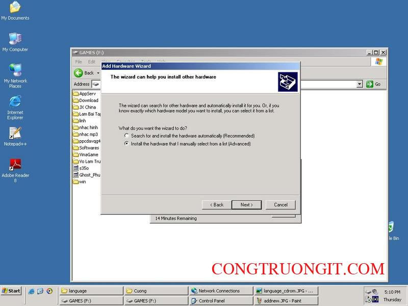The image size is (408, 306).
Task: Switch to language_cdrom.JPG taskbar window
Action: (286, 291)
